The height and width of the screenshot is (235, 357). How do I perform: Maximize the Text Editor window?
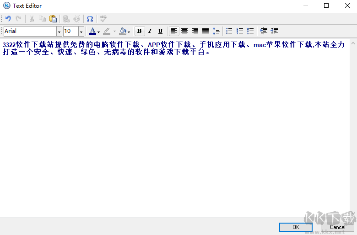(x=326, y=5)
